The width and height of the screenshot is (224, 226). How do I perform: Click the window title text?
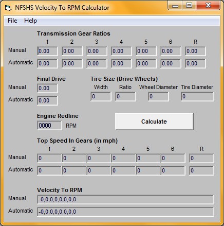click(62, 8)
